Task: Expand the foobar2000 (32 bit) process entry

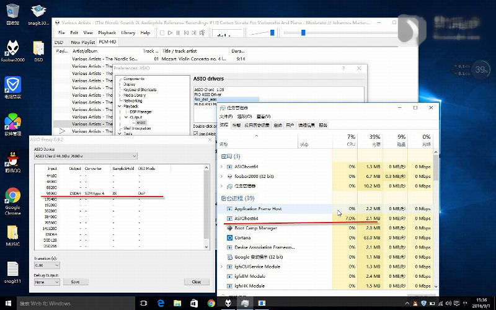Action: [x=222, y=176]
